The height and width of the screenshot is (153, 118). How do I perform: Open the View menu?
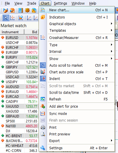coord(18,3)
